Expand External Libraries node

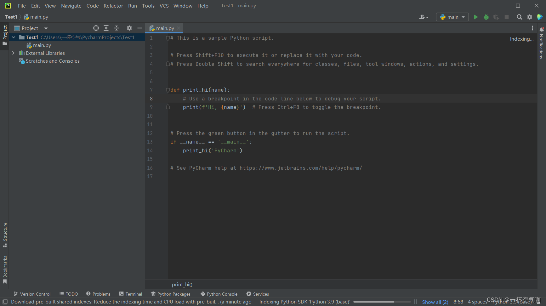pos(13,53)
